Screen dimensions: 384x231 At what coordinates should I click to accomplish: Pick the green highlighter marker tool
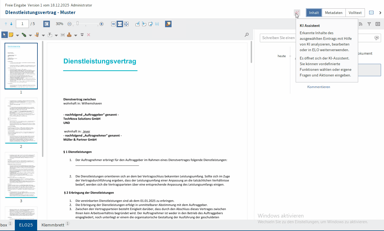point(24,35)
